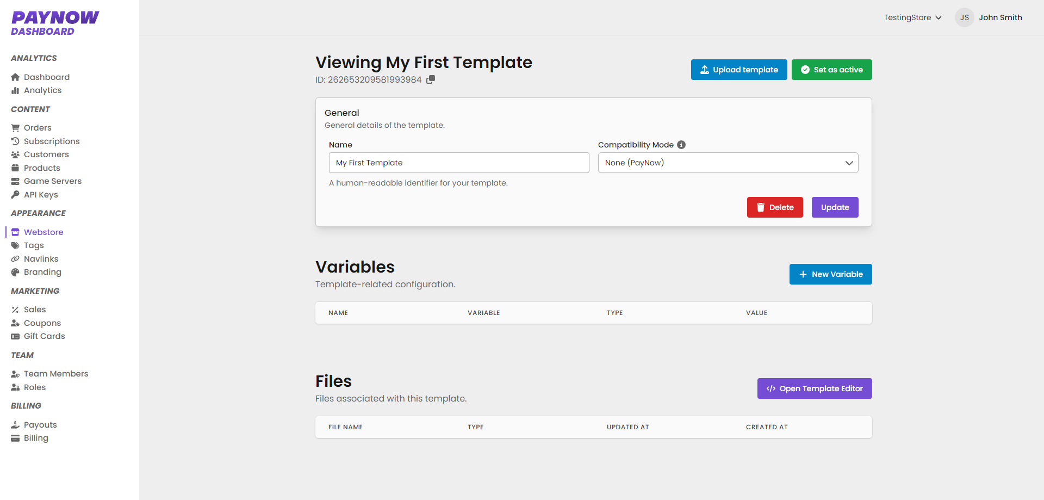Open John Smith account menu
The image size is (1044, 500).
(x=1000, y=17)
